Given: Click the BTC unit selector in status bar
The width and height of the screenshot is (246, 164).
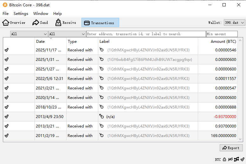Looking at the screenshot, I should (218, 160).
